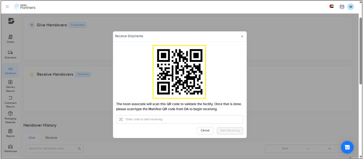Go to Shipments in sidebar
The height and width of the screenshot is (159, 363).
[11, 54]
